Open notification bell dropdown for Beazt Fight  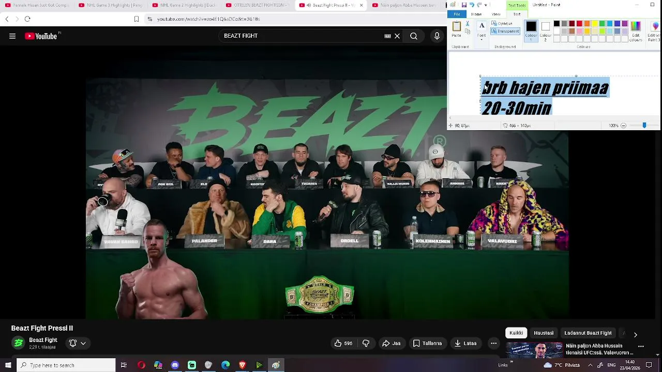click(77, 343)
